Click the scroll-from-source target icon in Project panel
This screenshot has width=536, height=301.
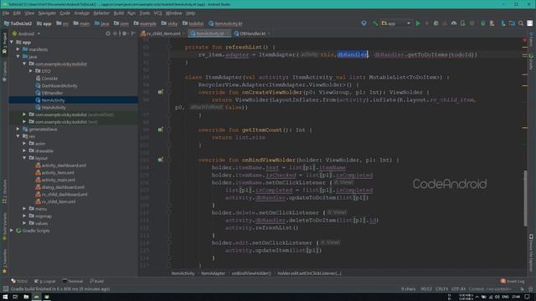[x=108, y=33]
